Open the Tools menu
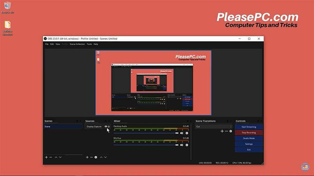The image size is (314, 176). tap(89, 44)
